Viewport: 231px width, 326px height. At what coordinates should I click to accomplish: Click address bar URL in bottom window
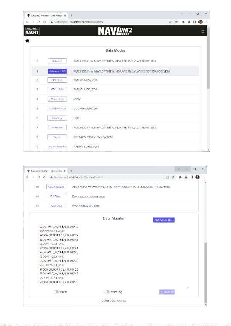[x=86, y=177]
